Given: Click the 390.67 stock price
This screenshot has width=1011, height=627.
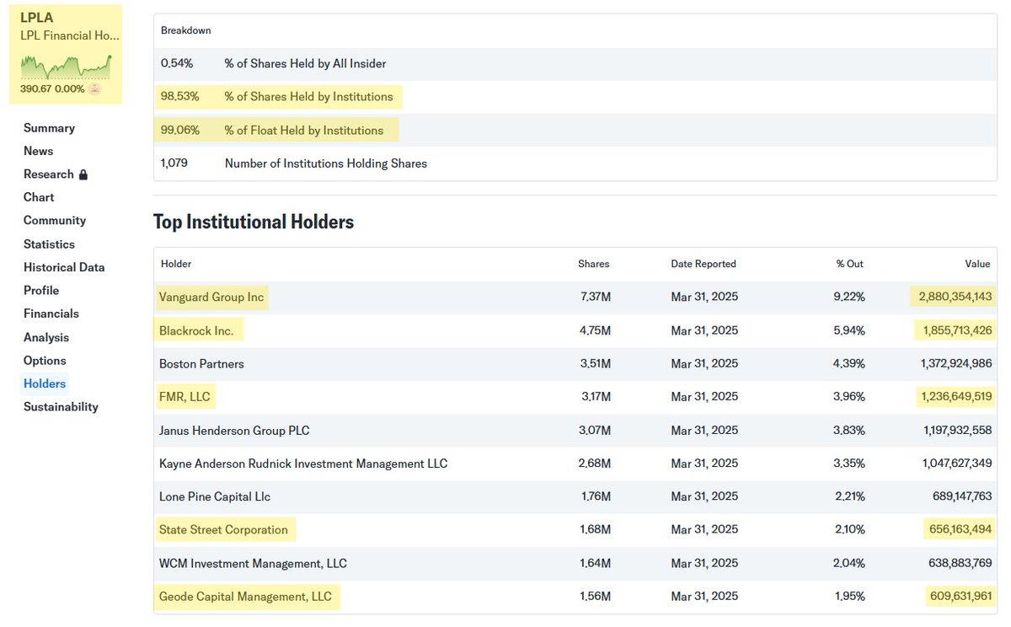Looking at the screenshot, I should click(x=35, y=89).
